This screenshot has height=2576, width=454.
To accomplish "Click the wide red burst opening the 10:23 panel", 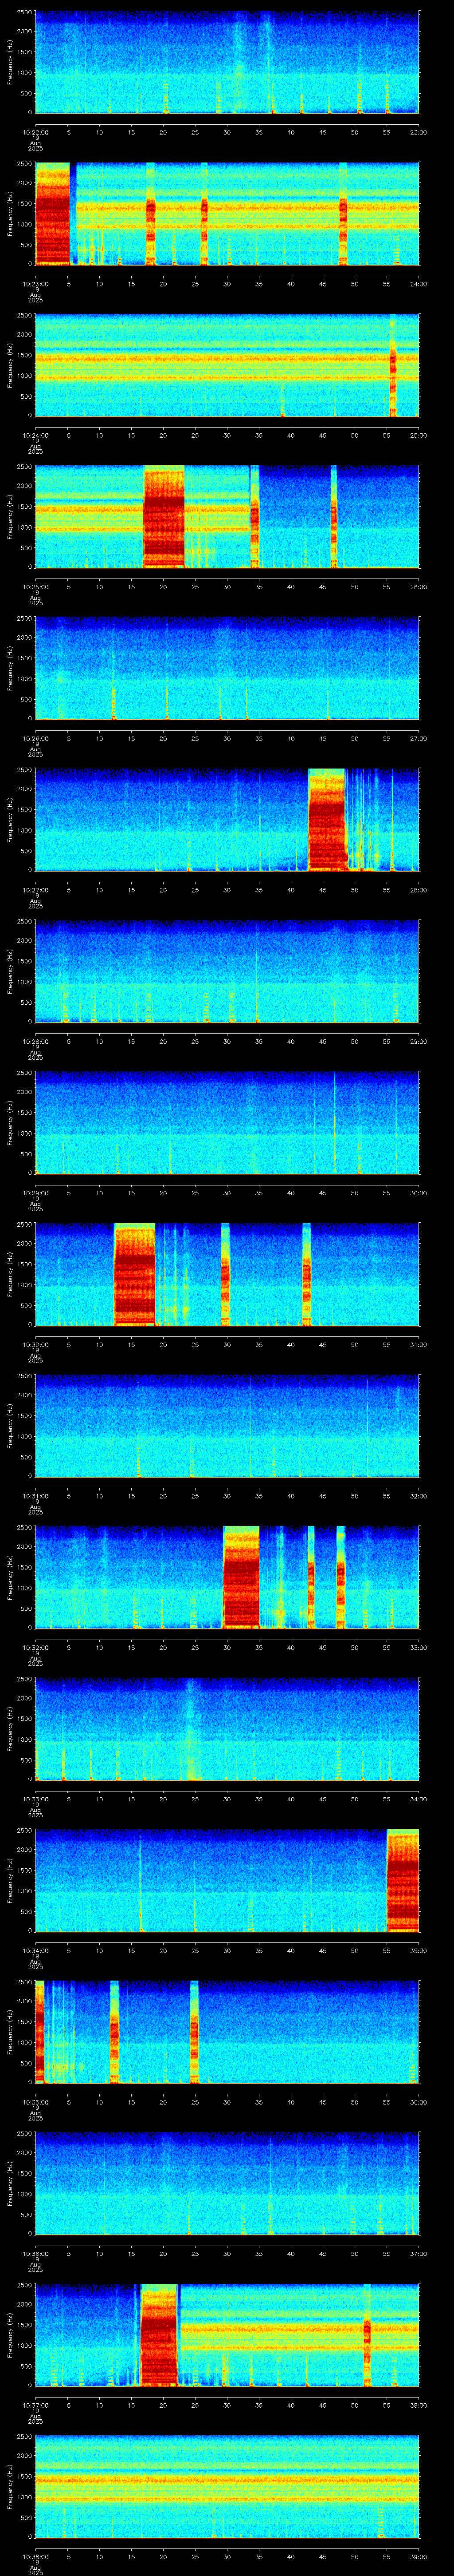I will click(52, 214).
